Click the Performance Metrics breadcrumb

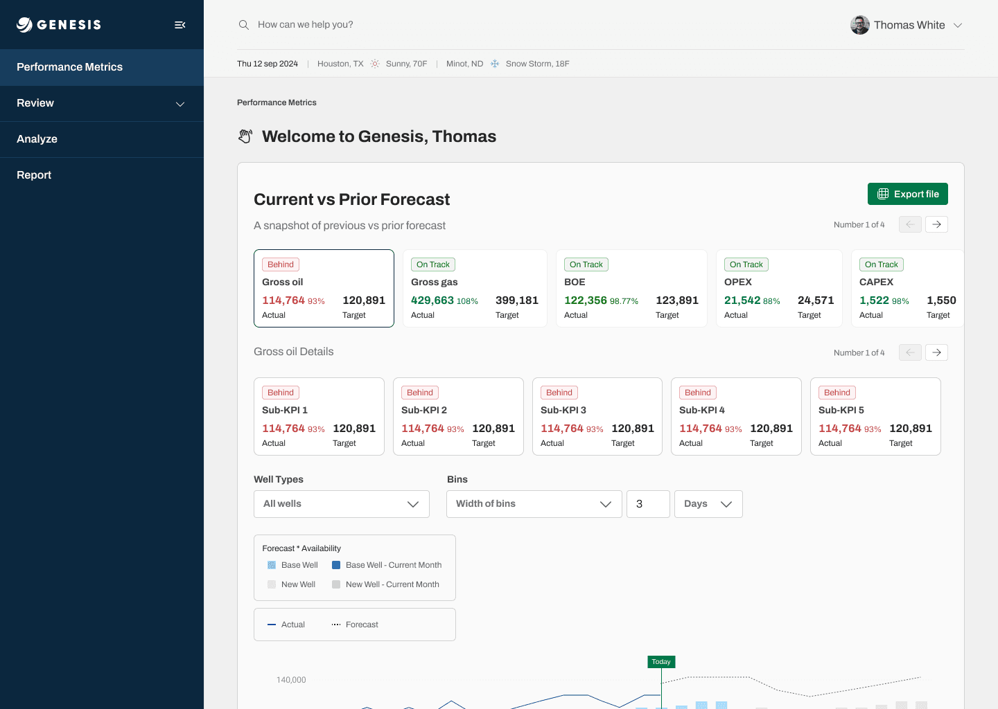pyautogui.click(x=277, y=102)
